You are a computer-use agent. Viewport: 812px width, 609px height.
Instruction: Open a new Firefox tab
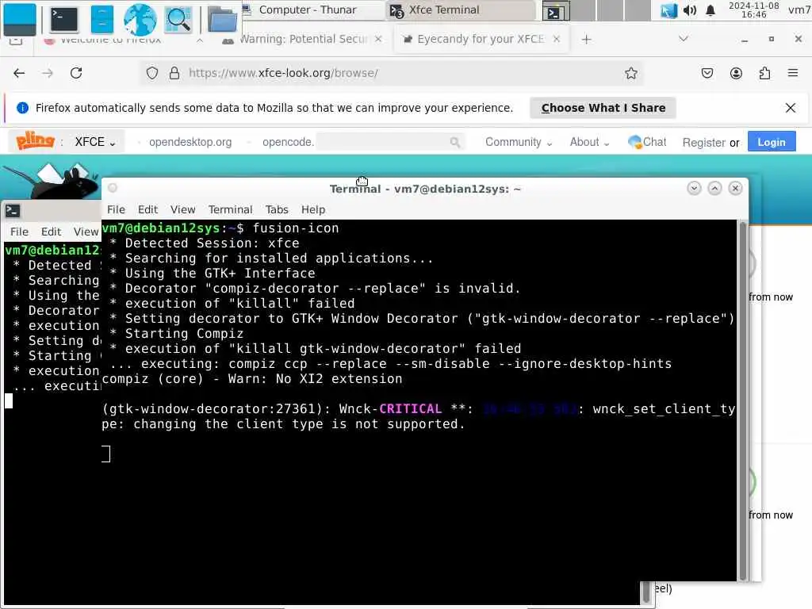point(586,40)
